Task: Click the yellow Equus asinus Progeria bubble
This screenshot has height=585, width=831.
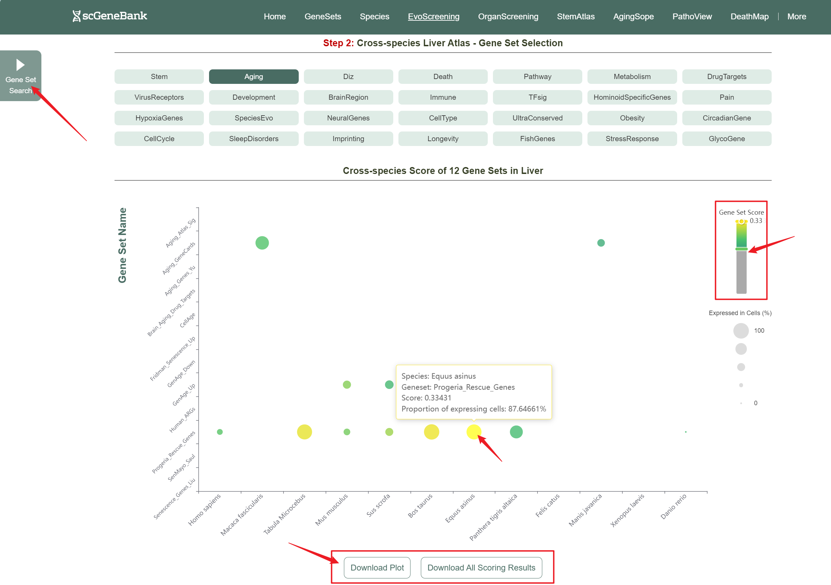Action: (x=473, y=432)
